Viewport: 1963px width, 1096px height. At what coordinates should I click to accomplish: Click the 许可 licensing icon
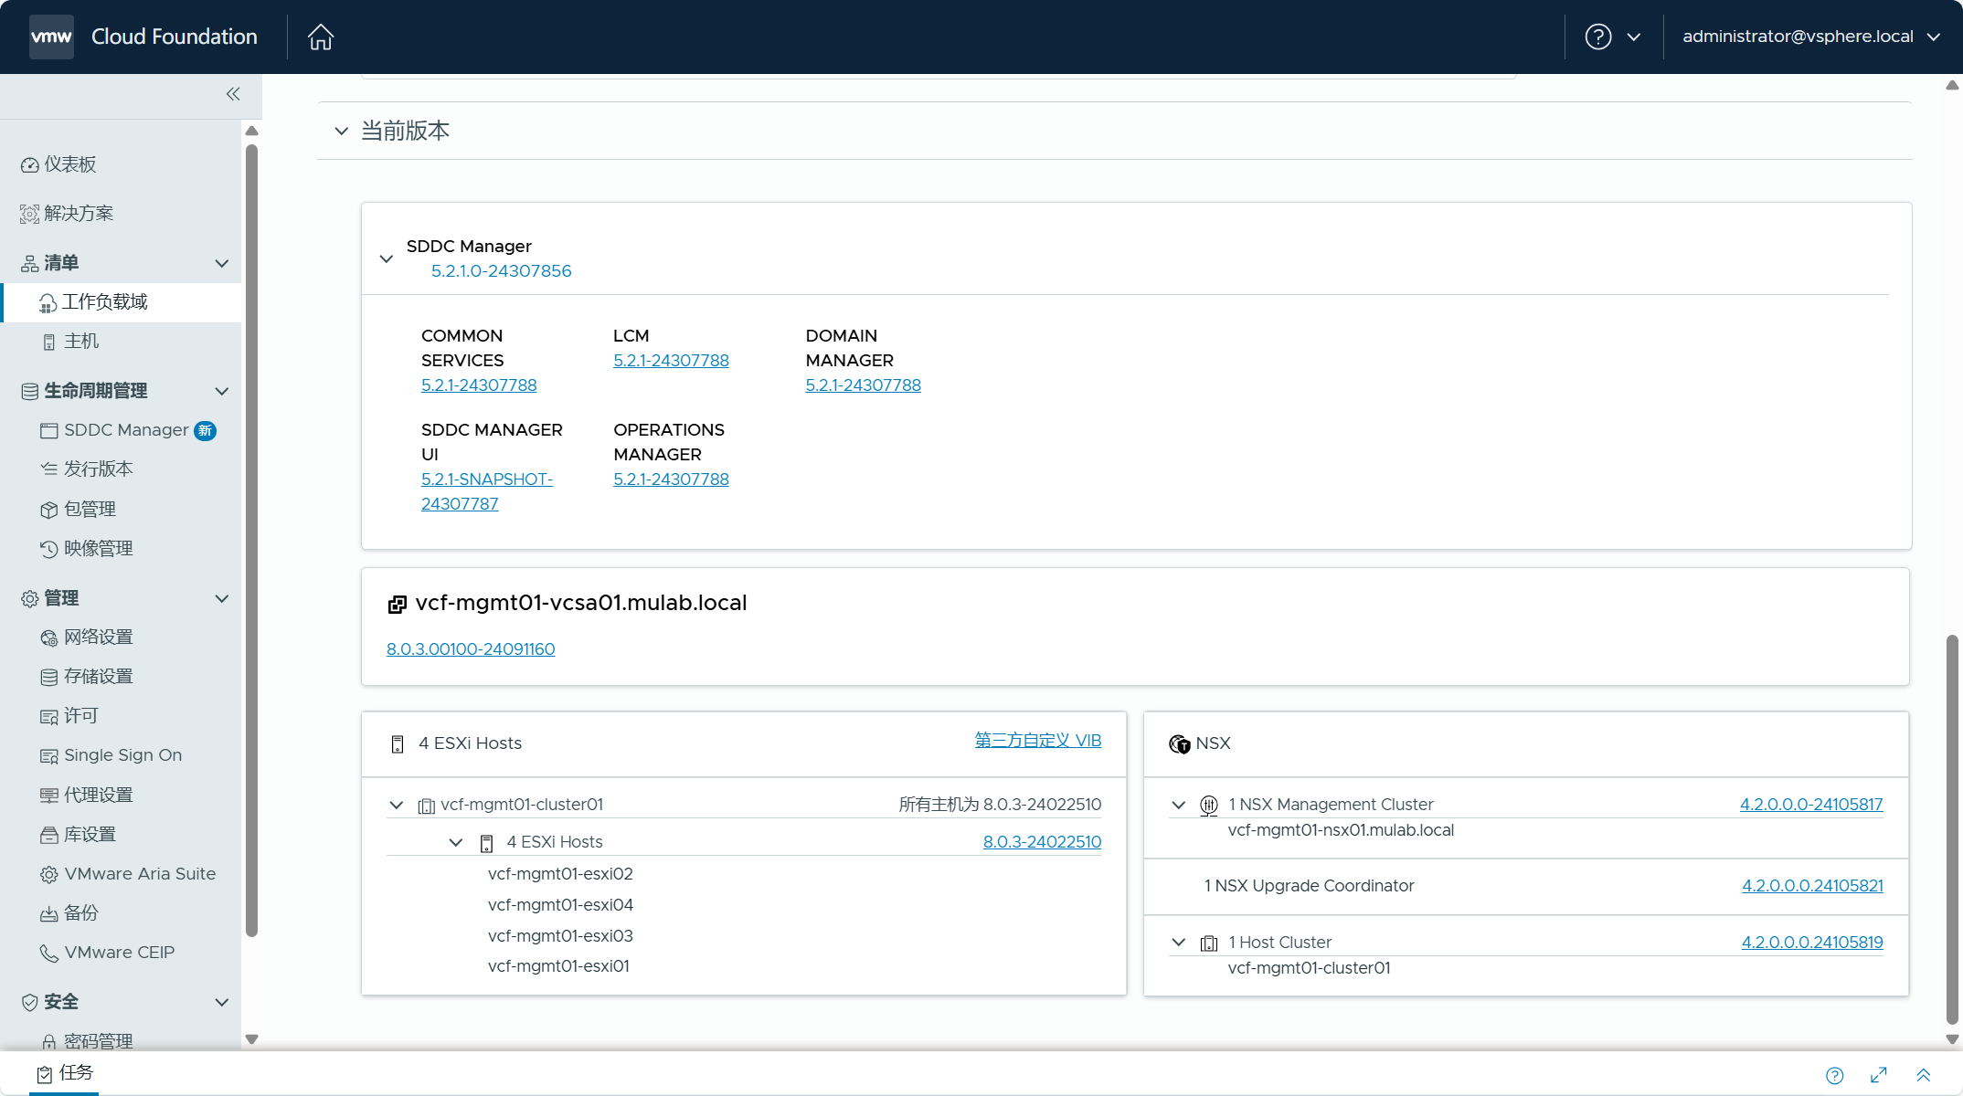(49, 717)
